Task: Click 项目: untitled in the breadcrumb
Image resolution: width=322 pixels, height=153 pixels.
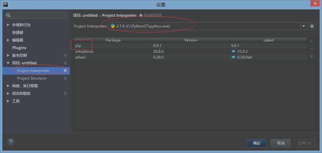Action: pos(85,16)
